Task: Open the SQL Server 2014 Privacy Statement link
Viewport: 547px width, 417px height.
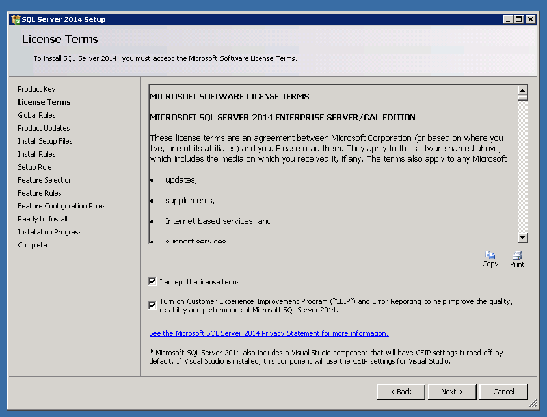Action: pyautogui.click(x=269, y=333)
